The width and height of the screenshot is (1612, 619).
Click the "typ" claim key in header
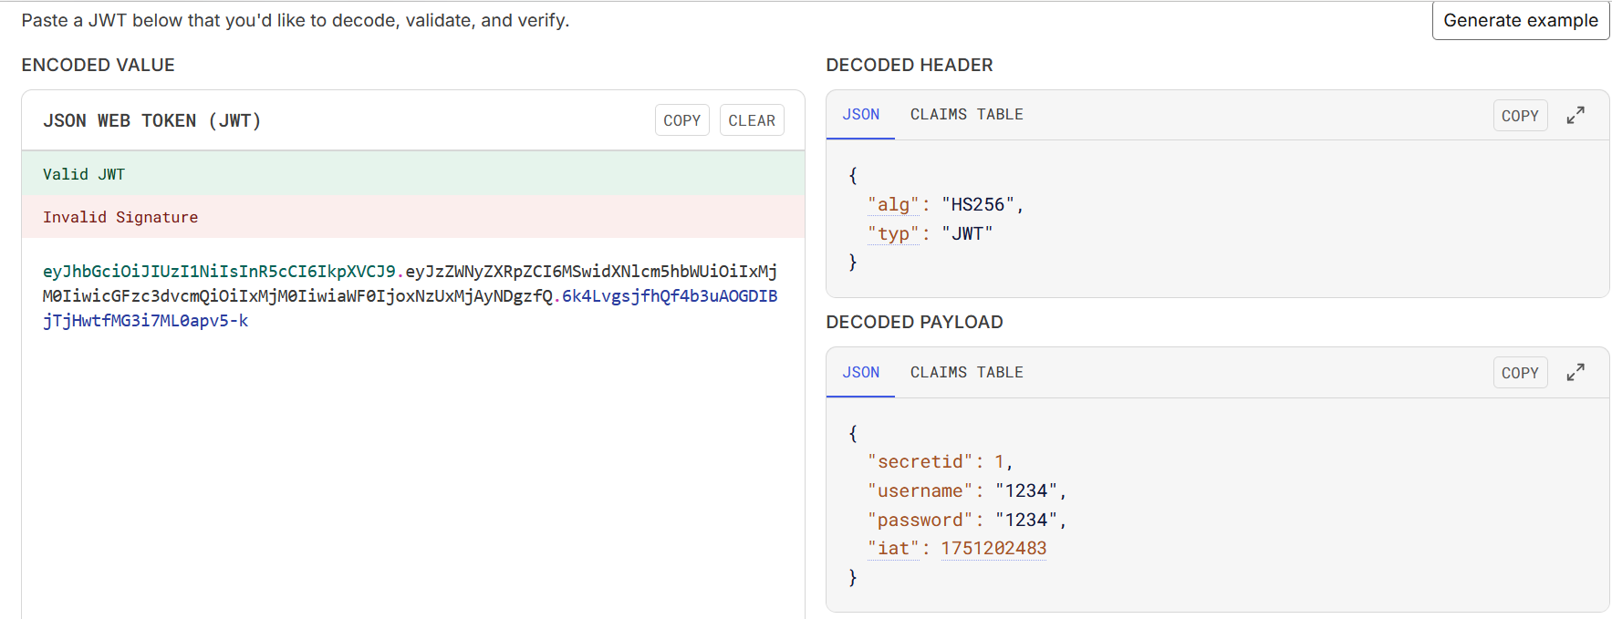point(893,233)
